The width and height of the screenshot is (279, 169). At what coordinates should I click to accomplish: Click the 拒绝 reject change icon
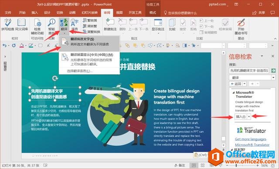[193, 23]
